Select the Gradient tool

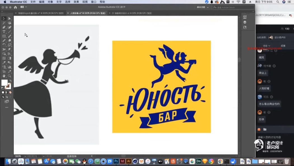click(x=10, y=58)
